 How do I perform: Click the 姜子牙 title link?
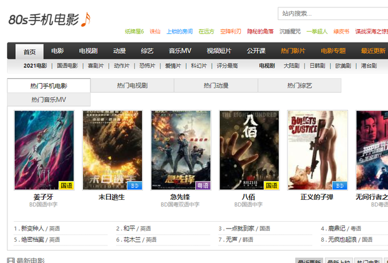pyautogui.click(x=43, y=197)
